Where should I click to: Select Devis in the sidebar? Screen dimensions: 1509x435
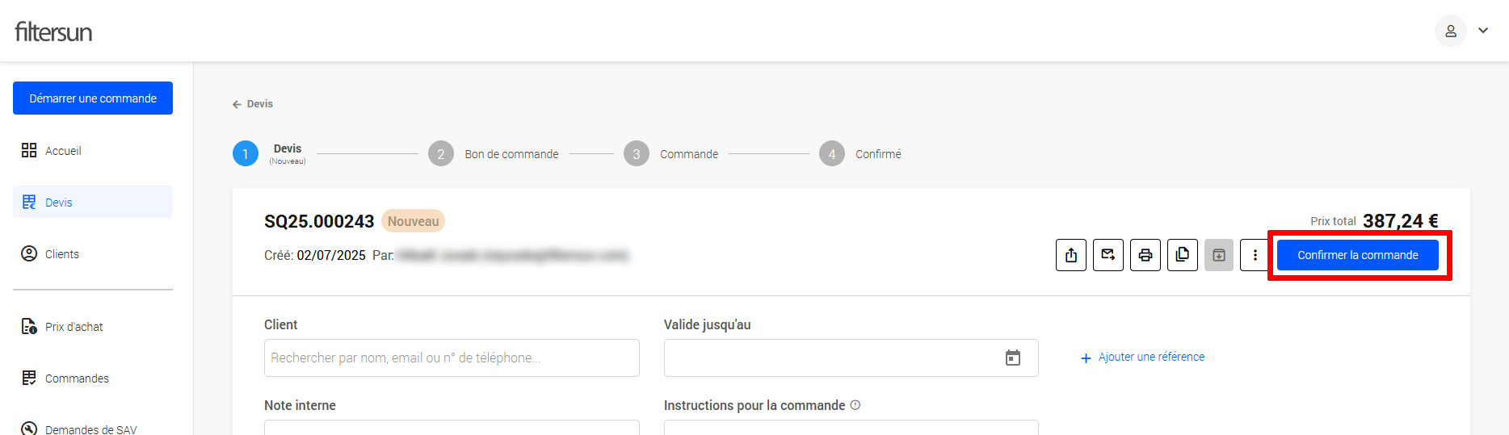(x=59, y=203)
